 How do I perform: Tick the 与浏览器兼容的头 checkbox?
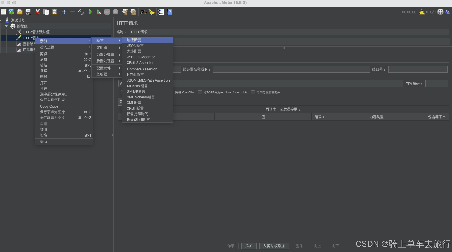253,92
